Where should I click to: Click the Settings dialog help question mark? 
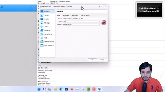(99, 7)
